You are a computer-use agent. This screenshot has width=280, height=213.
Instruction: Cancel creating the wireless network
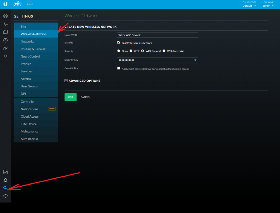pos(85,97)
